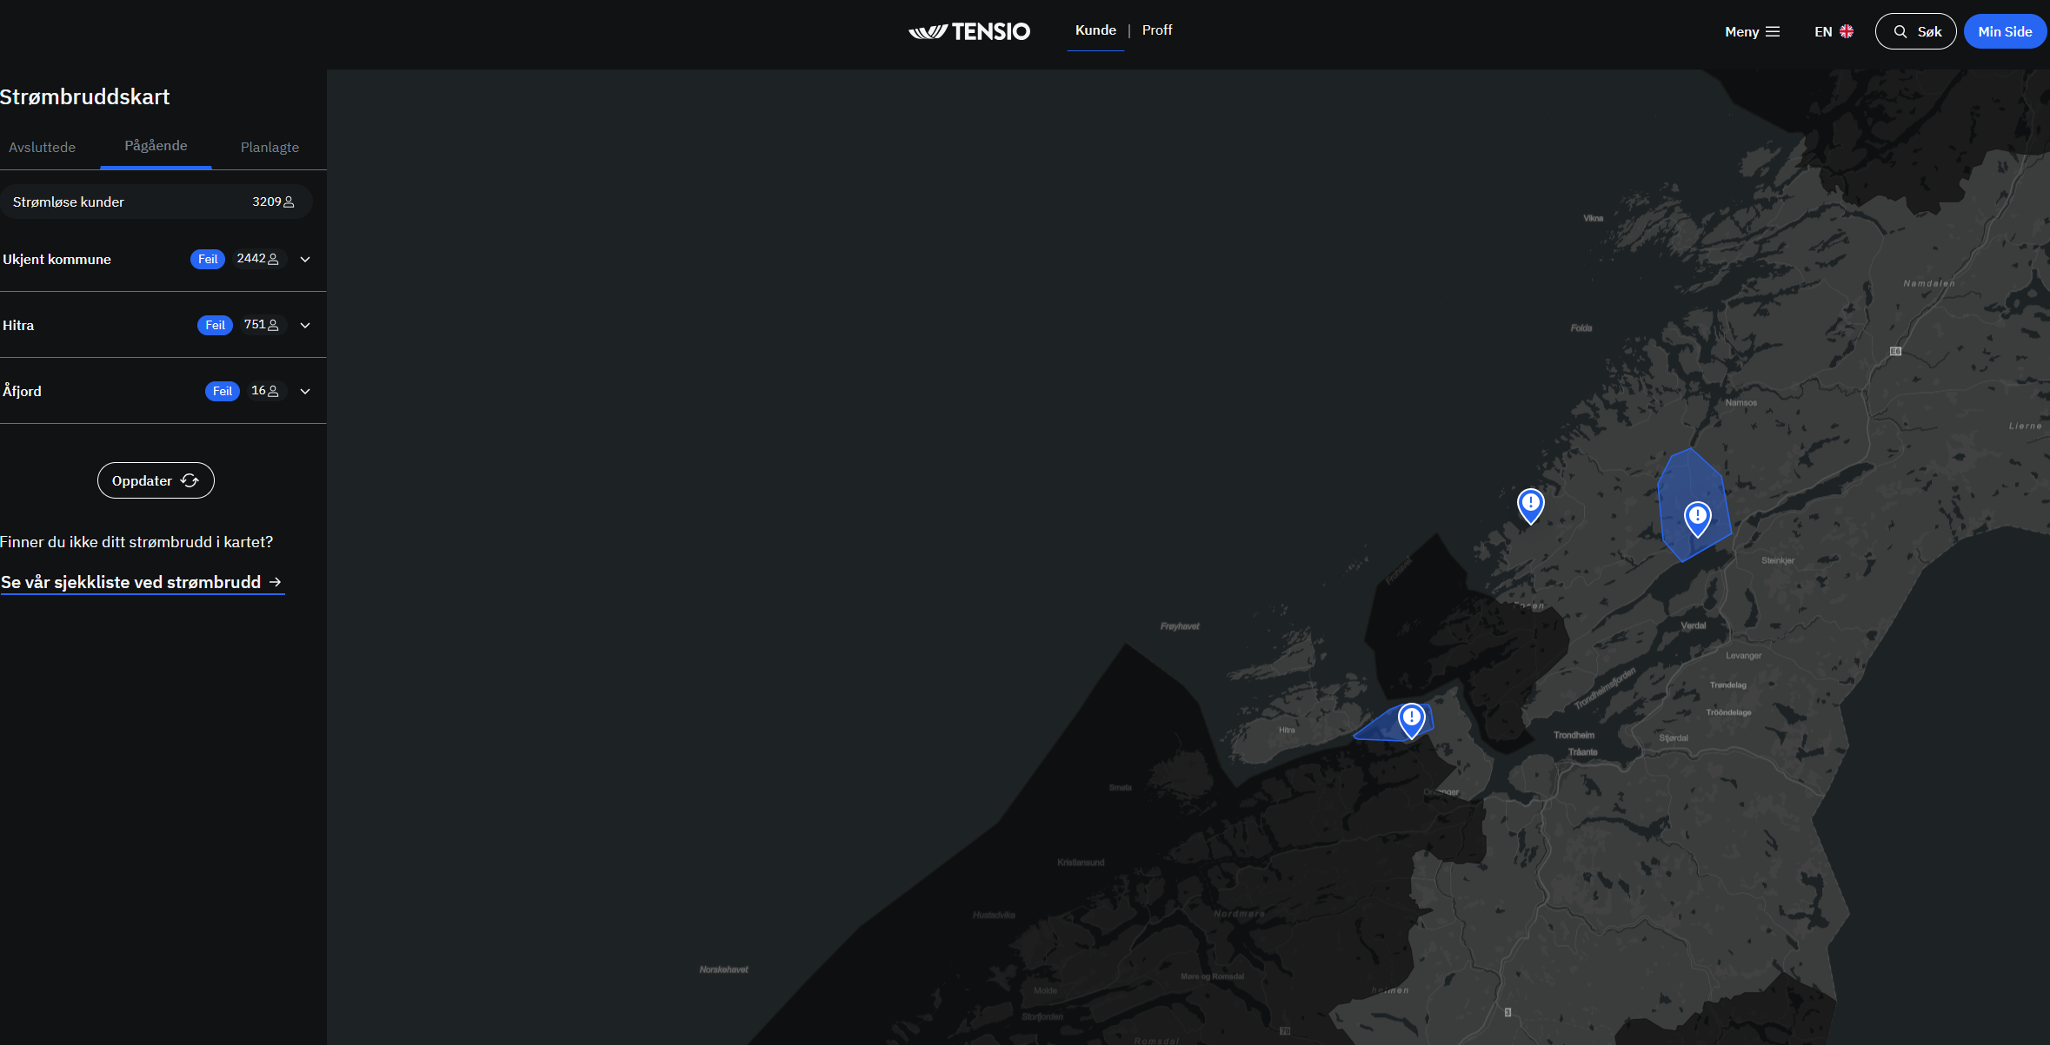Switch language via the UK flag icon
This screenshot has width=2050, height=1045.
pyautogui.click(x=1847, y=31)
